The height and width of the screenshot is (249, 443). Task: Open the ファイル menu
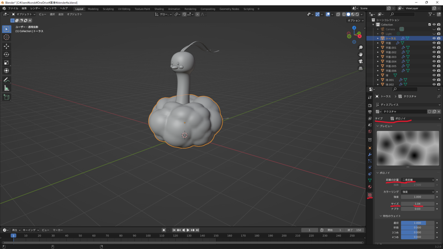point(13,8)
